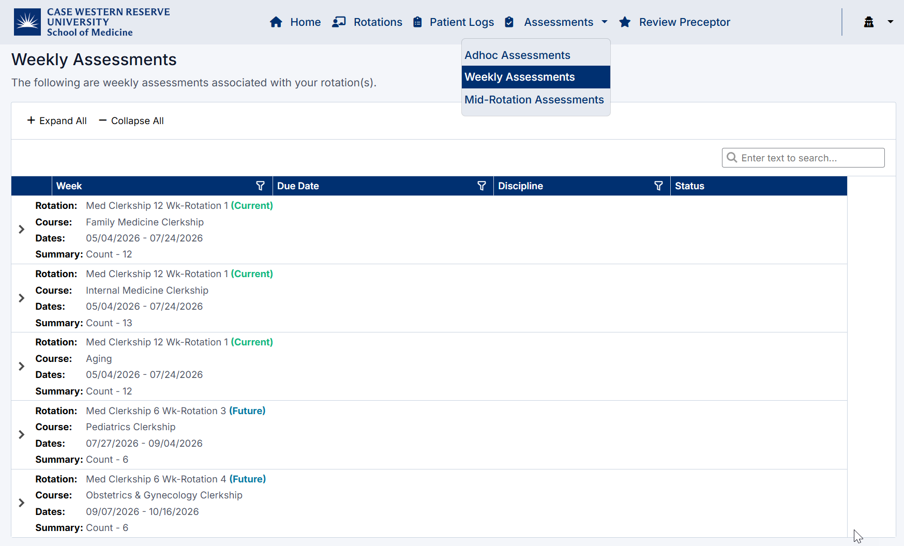Image resolution: width=904 pixels, height=546 pixels.
Task: Expand the Internal Medicine Clerkship row
Action: click(22, 298)
